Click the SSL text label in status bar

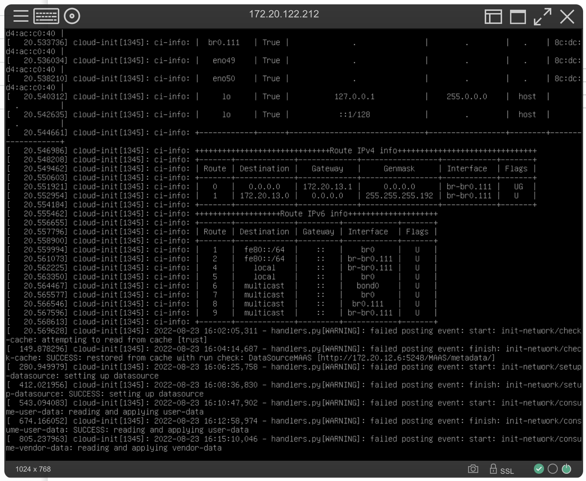tap(507, 471)
